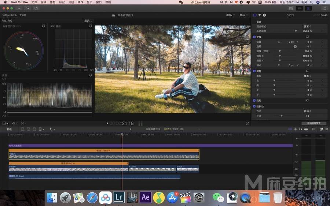Click the 旋转 rotation dial

pos(295,46)
